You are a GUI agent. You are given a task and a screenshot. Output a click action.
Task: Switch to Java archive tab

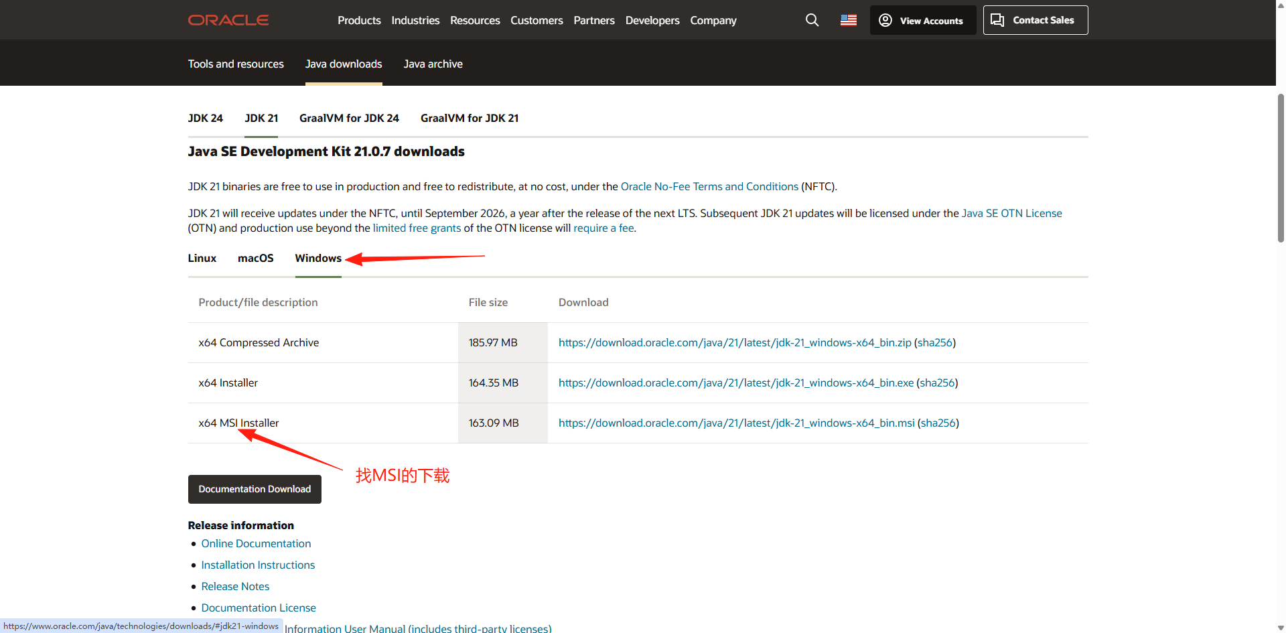click(x=433, y=64)
